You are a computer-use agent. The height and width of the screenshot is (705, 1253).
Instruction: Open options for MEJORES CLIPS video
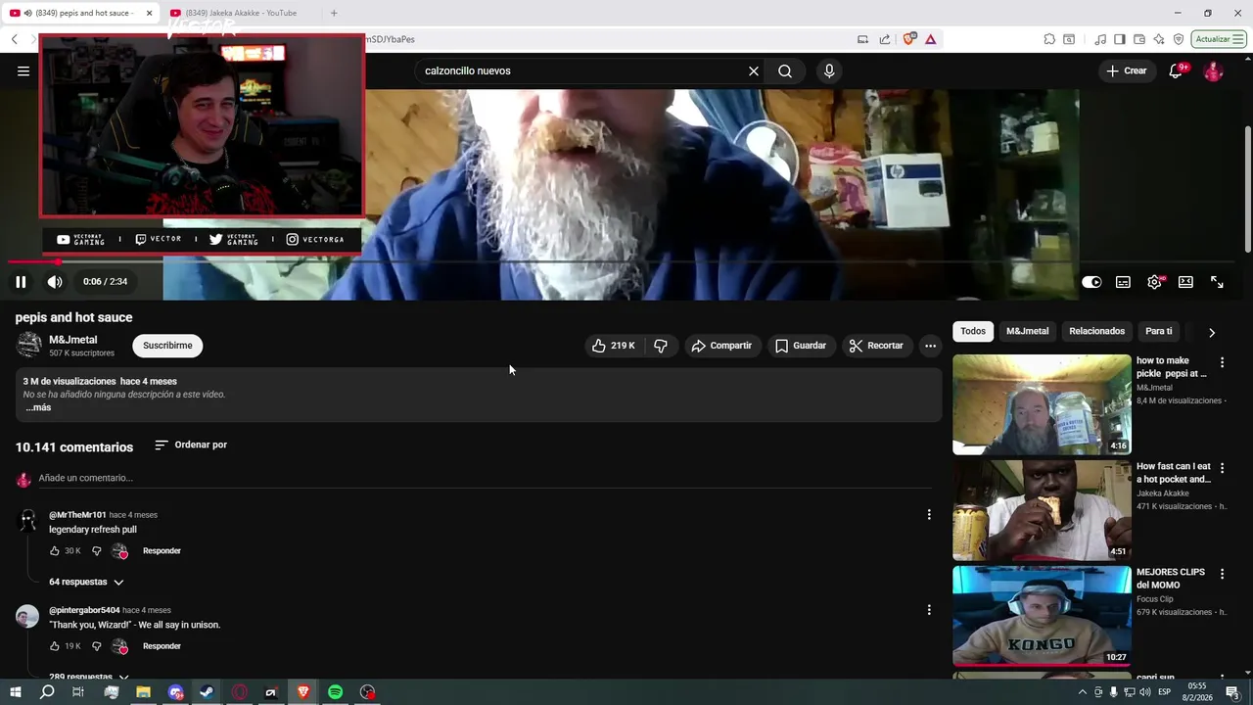(x=1222, y=574)
